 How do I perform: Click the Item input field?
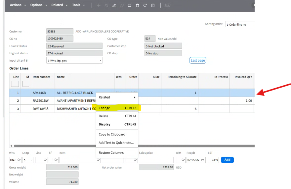point(80,160)
